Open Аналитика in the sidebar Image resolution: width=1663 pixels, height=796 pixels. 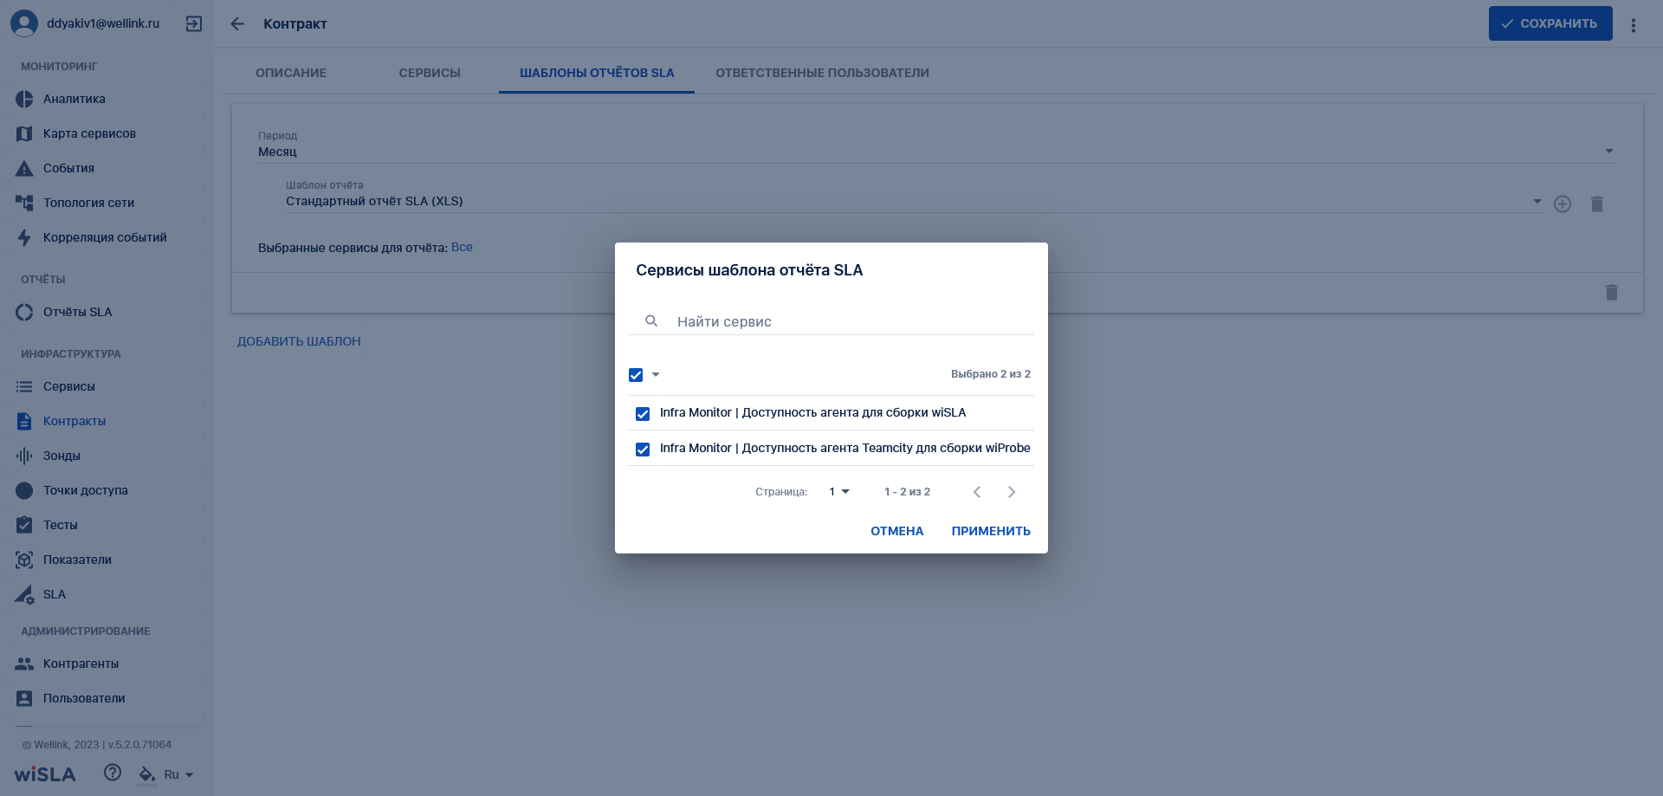(x=106, y=99)
